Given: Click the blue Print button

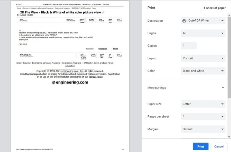Looking at the screenshot, I should [x=200, y=147].
